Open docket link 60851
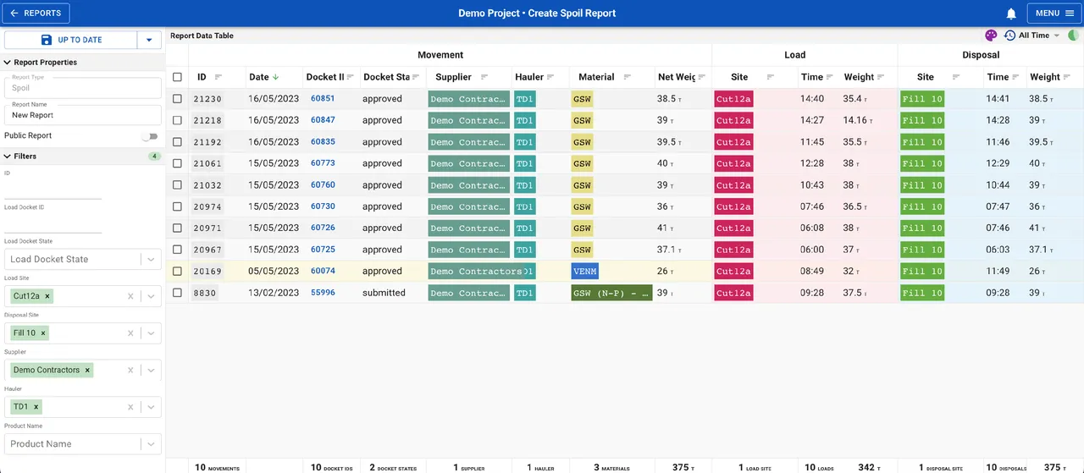Screen dimensions: 1084x473 pyautogui.click(x=323, y=99)
